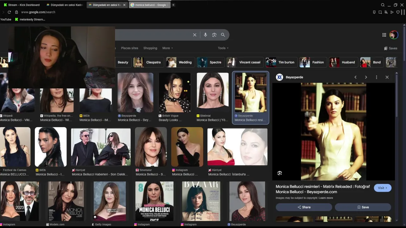Search inside the preview image with Lens icon
Screen dimensions: 406x228
pyautogui.click(x=279, y=173)
